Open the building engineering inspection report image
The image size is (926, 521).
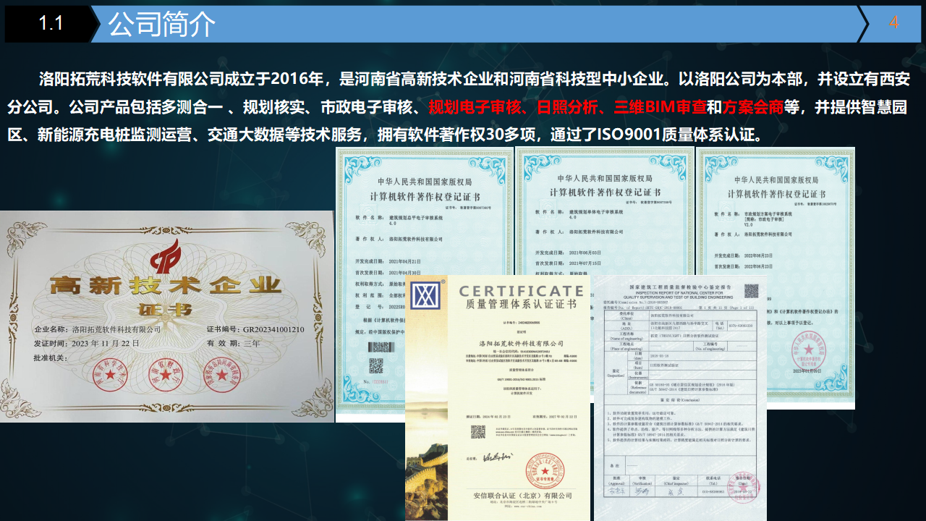(680, 398)
